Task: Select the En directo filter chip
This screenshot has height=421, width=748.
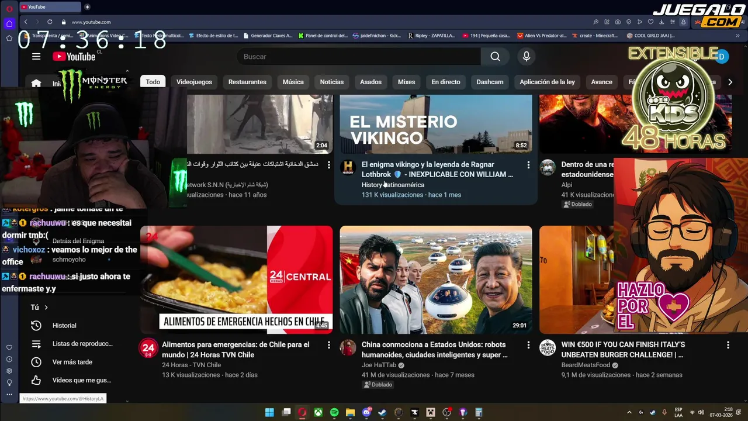Action: (446, 82)
